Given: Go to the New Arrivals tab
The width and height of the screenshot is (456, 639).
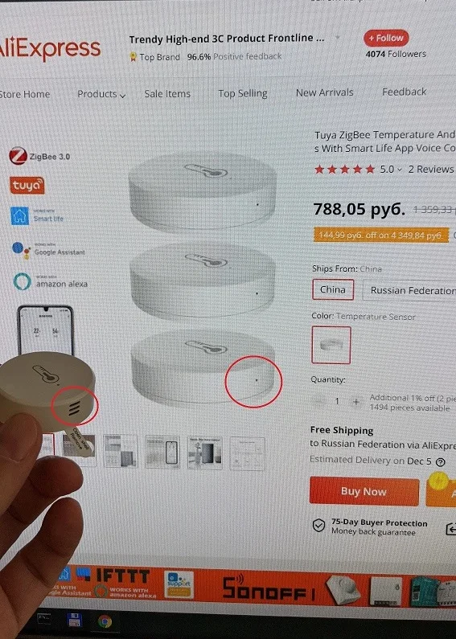Looking at the screenshot, I should (x=325, y=92).
